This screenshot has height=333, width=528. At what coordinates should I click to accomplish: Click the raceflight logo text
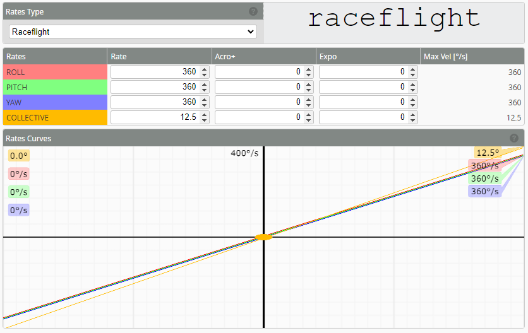pos(394,18)
